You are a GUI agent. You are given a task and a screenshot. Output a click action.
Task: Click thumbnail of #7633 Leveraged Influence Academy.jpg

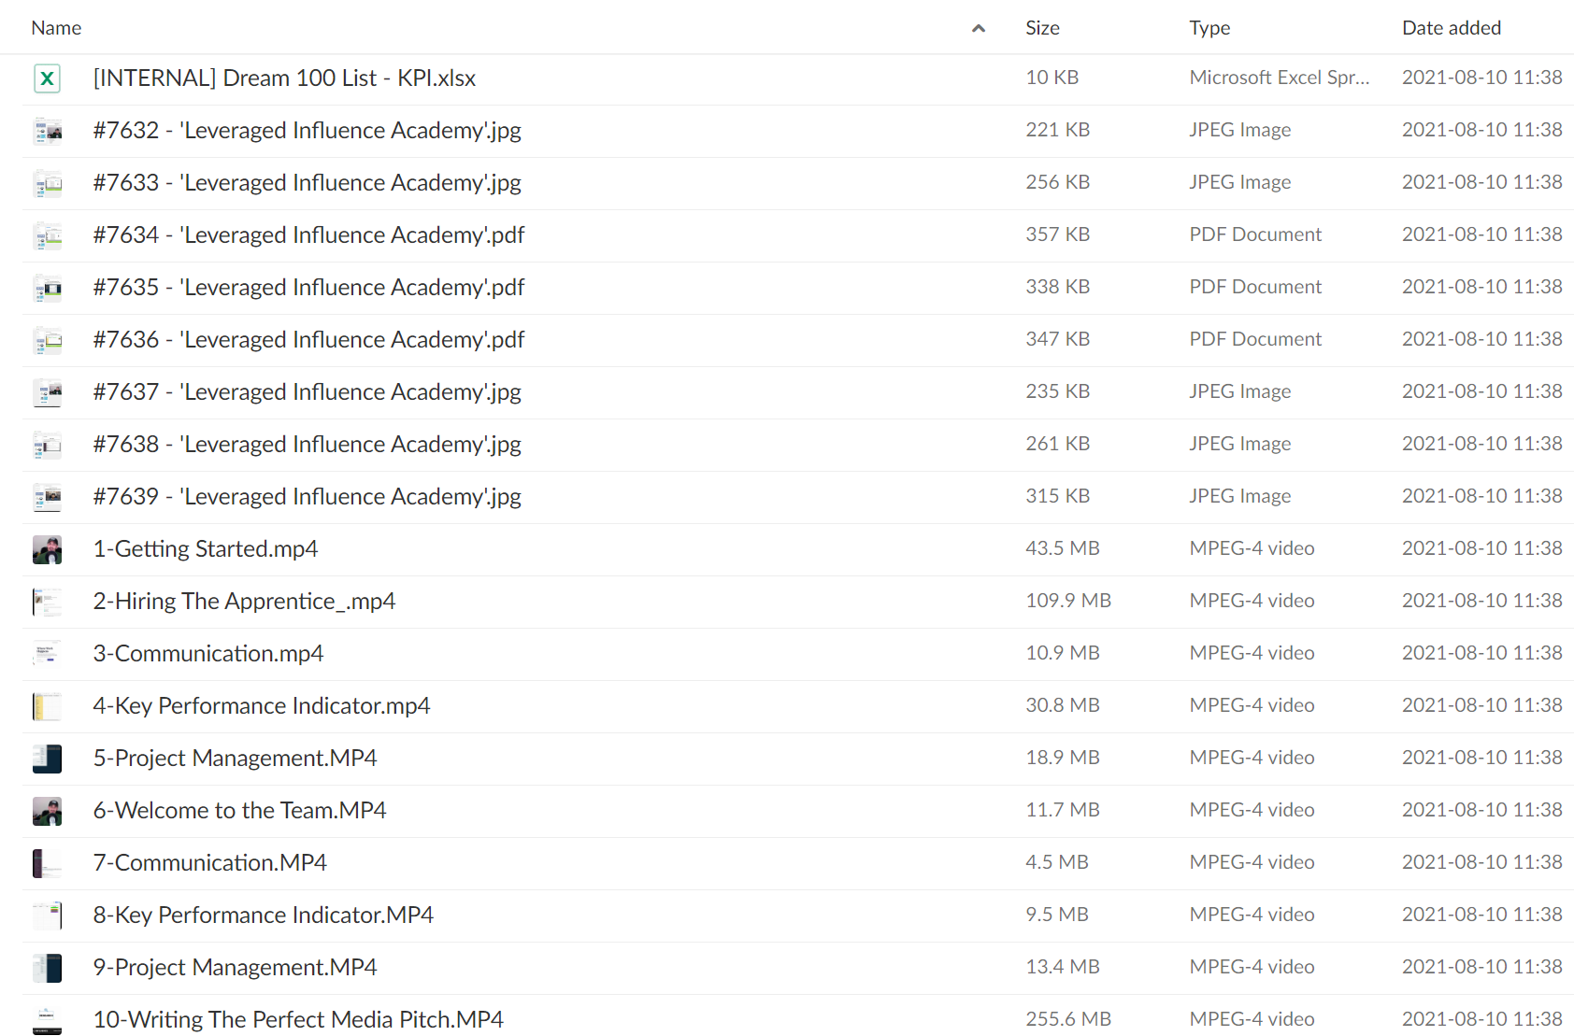pos(47,183)
